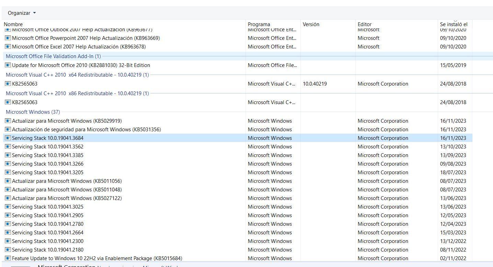Click the icon beside Microsoft Office Excel 2007 Help
Viewport: 493px width, 267px height.
click(x=8, y=46)
